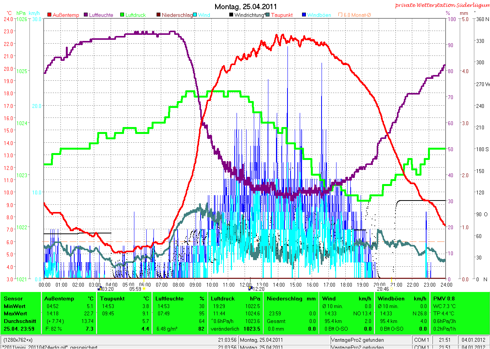The image size is (490, 349).
Task: Click the black Windrichtung legend square
Action: [x=231, y=15]
